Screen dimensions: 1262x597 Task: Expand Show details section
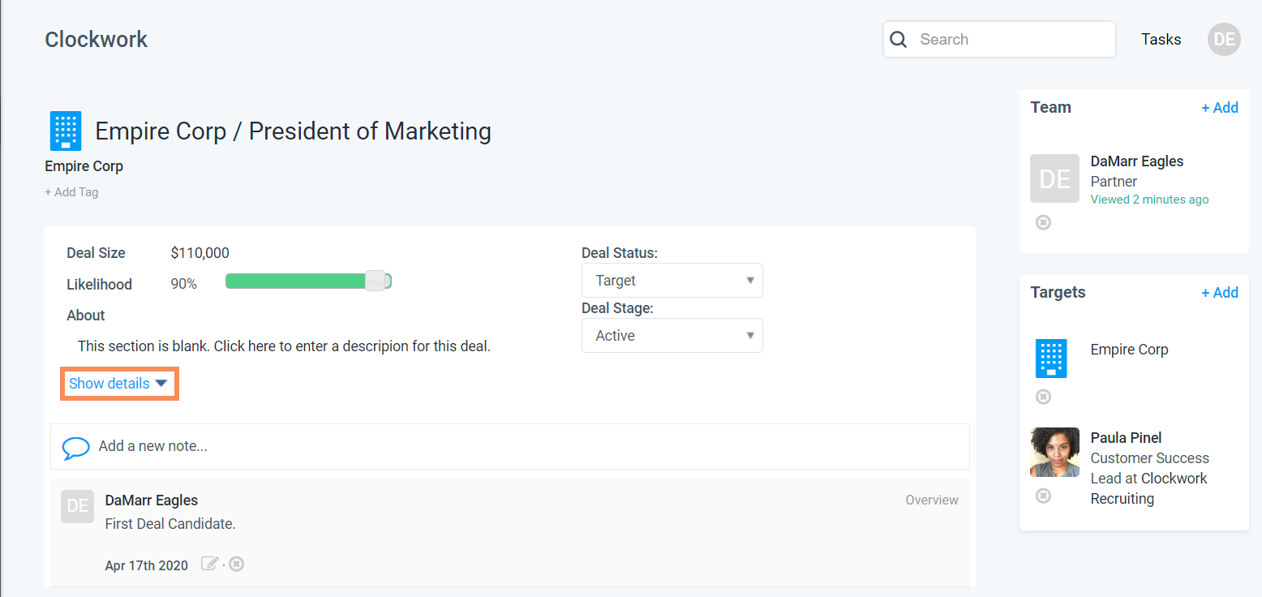[118, 384]
